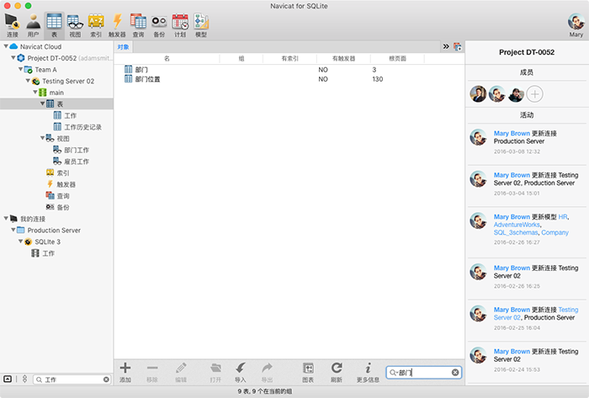Image resolution: width=589 pixels, height=398 pixels.
Task: Sort by the 有索引 column header
Action: pos(290,58)
